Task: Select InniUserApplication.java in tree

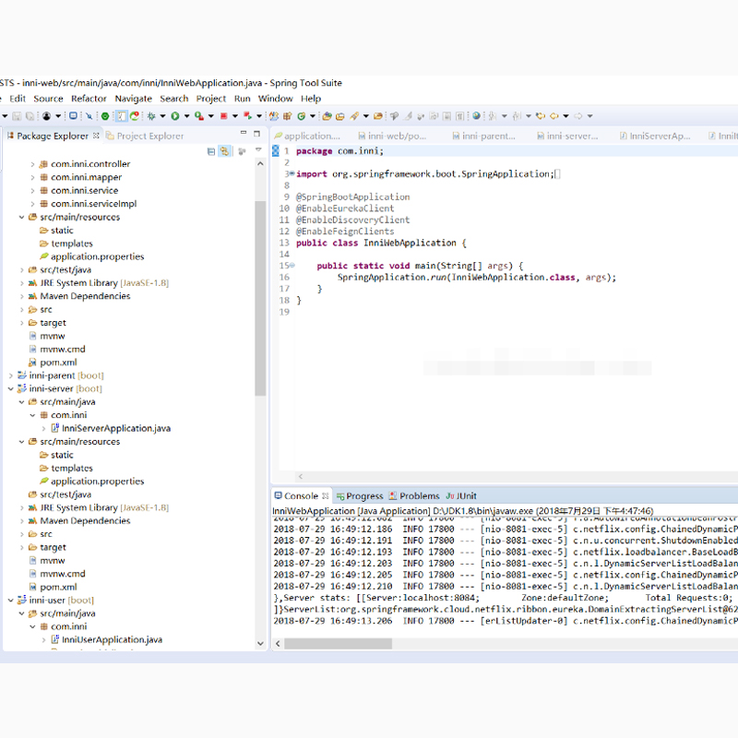Action: coord(106,639)
